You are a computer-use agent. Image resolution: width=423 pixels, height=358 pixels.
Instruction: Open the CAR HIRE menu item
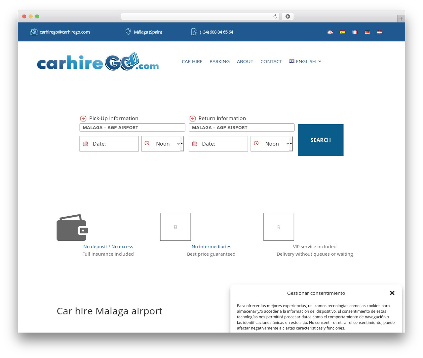192,61
